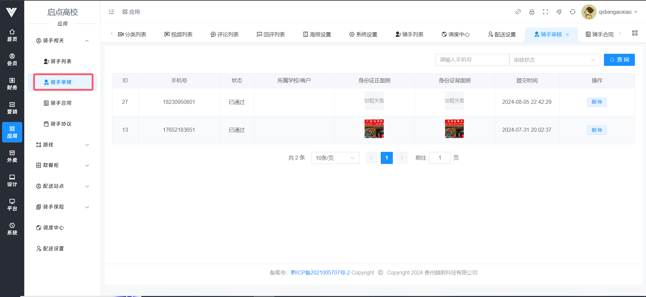The image size is (646, 297).
Task: Open 外卖 section in left navigation
Action: tap(12, 156)
